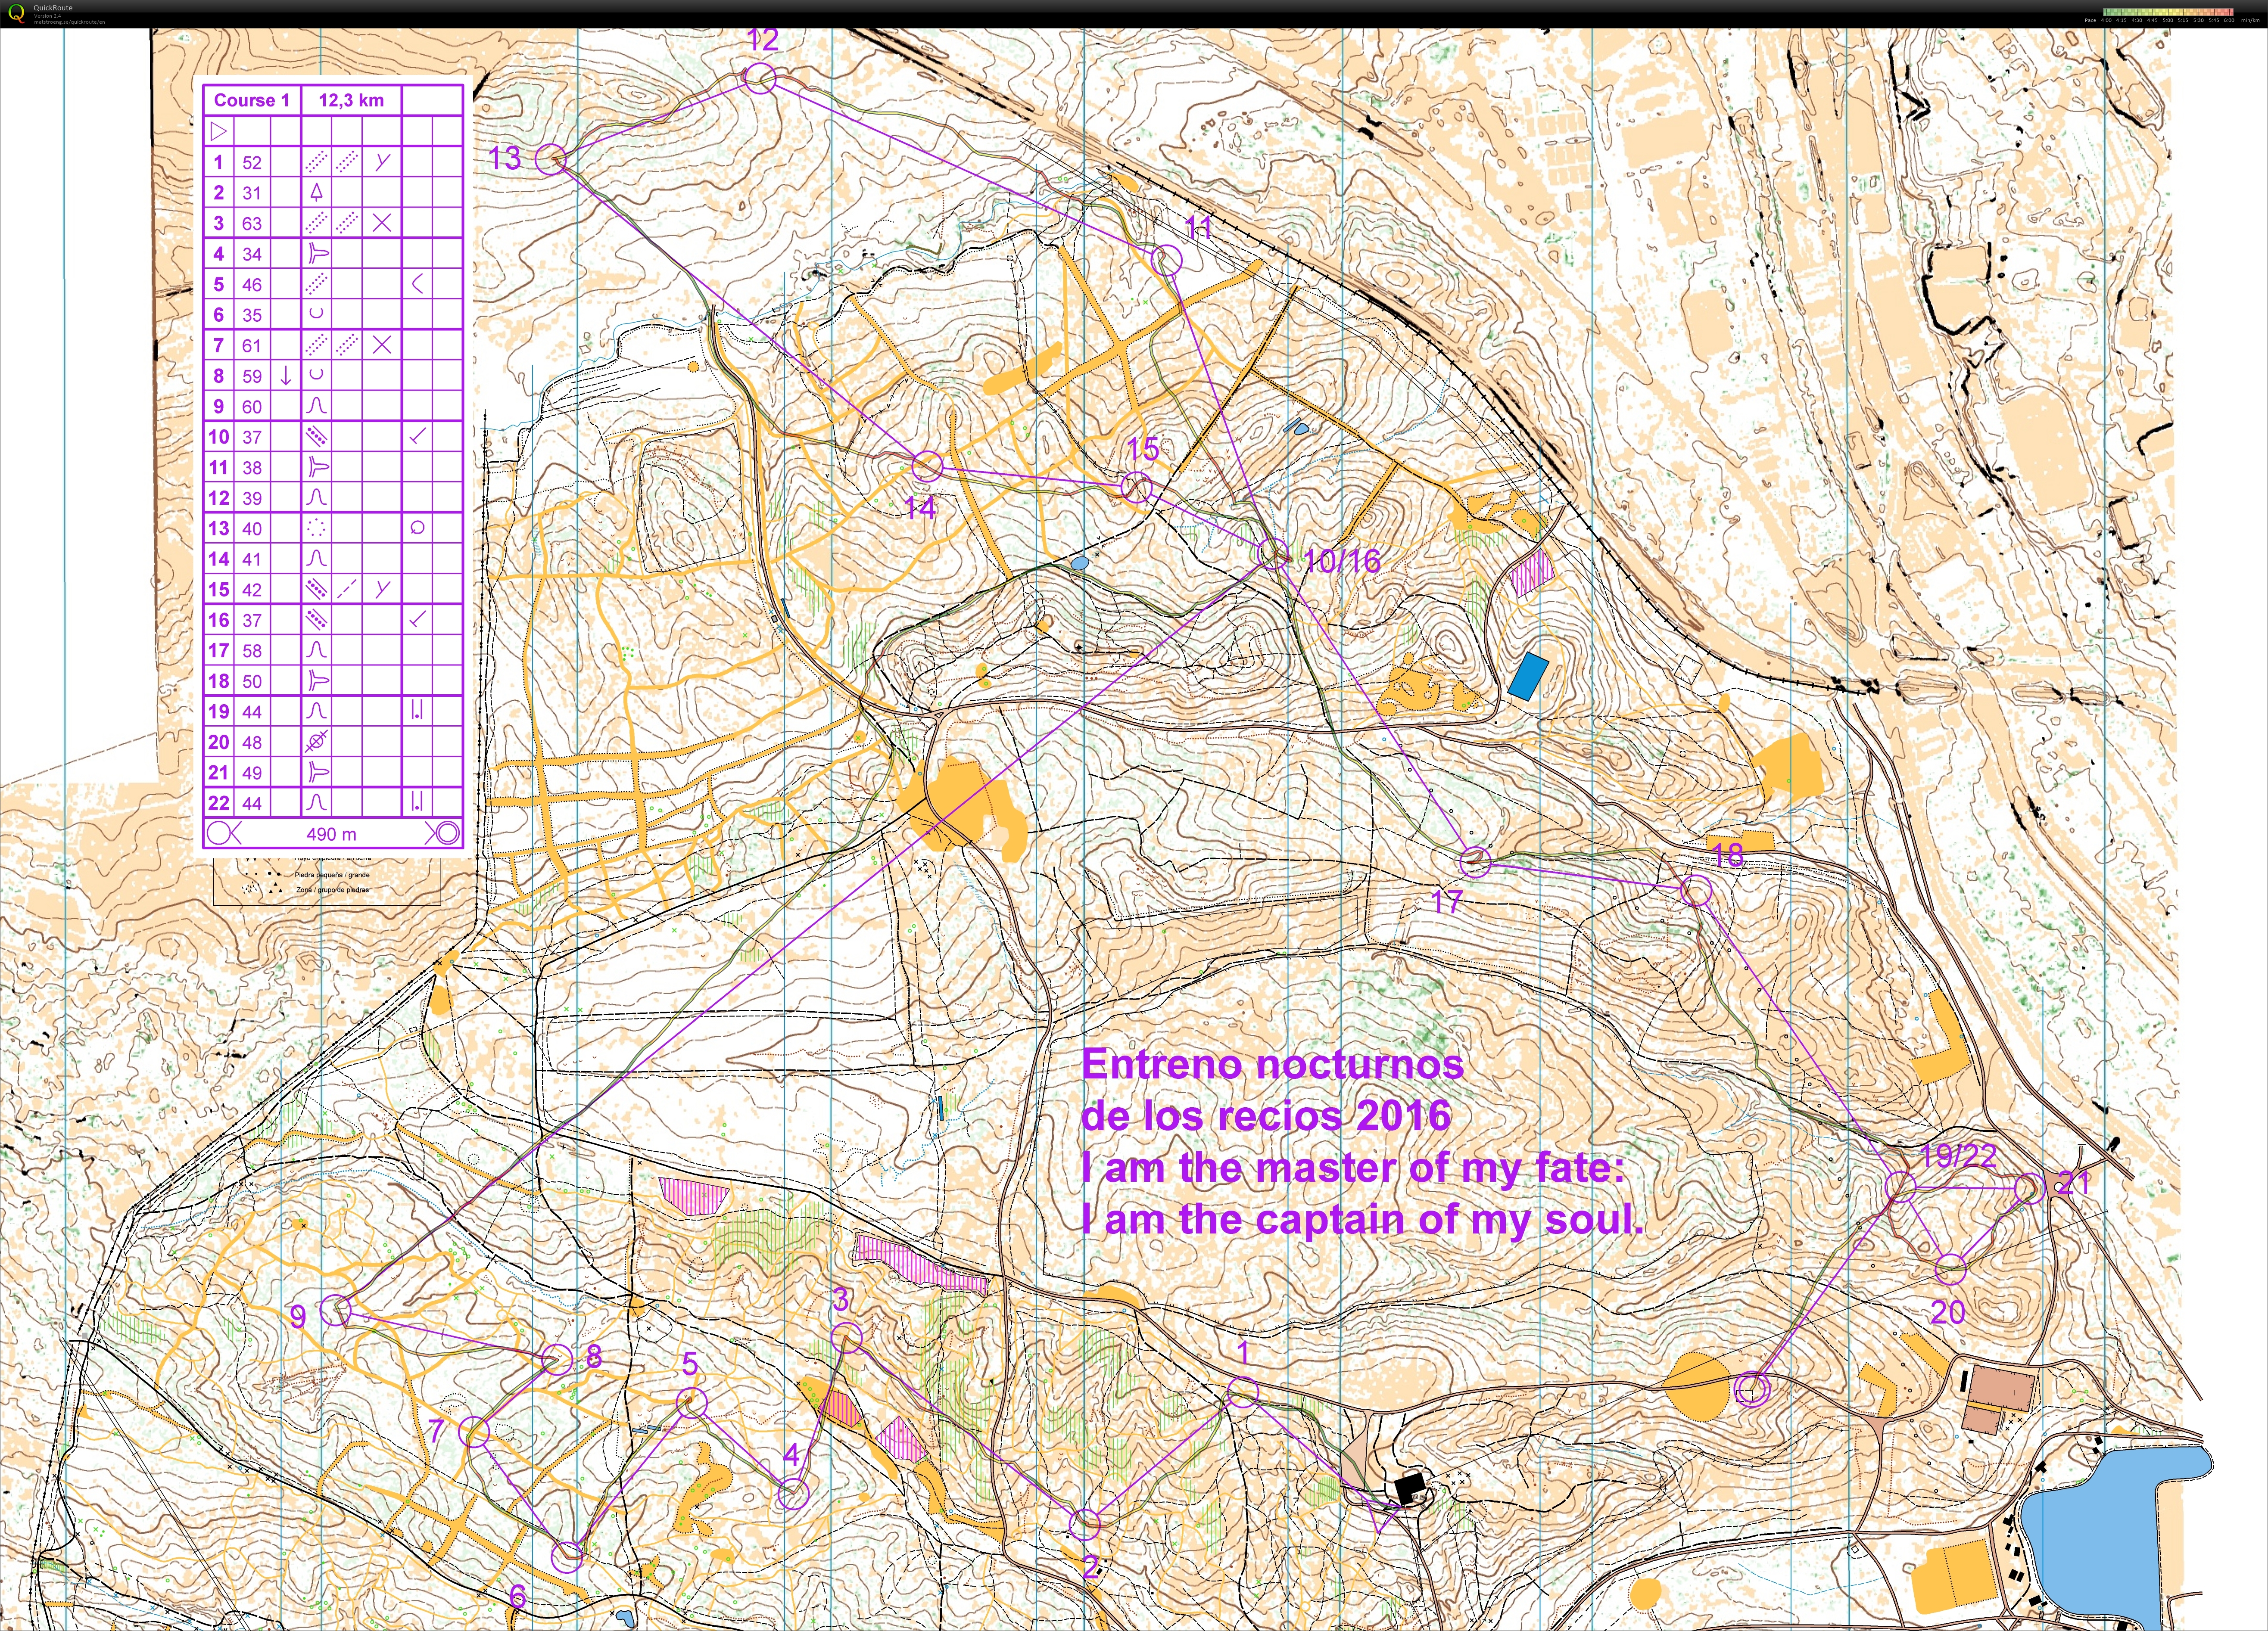
Task: Click control circle 5 on the map
Action: (x=691, y=1402)
